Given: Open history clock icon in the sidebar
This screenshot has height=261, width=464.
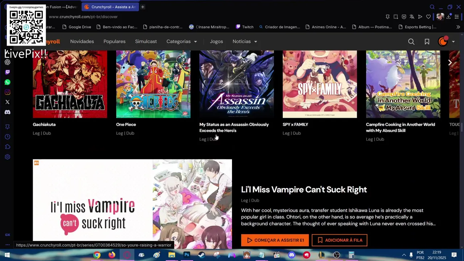Looking at the screenshot, I should click(x=7, y=137).
